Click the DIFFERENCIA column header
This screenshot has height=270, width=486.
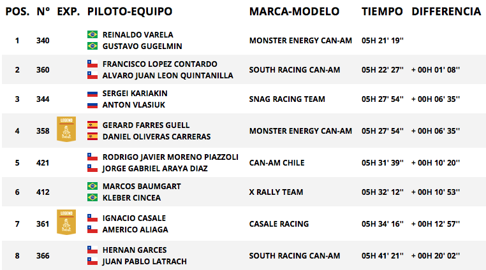[x=446, y=11]
